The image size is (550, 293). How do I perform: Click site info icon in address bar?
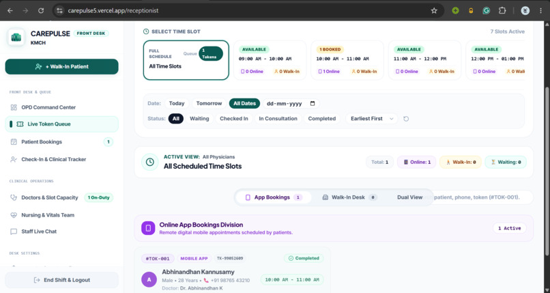(59, 10)
